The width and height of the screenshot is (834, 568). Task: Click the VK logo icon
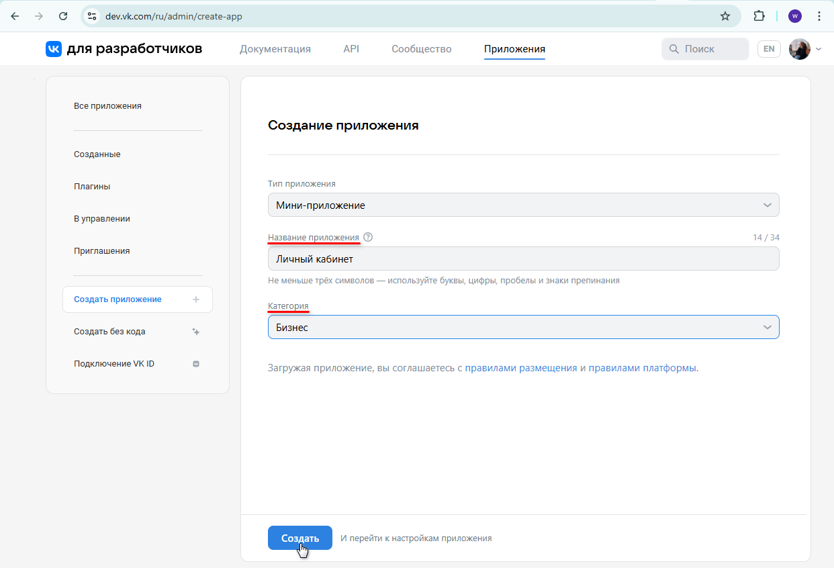(54, 48)
